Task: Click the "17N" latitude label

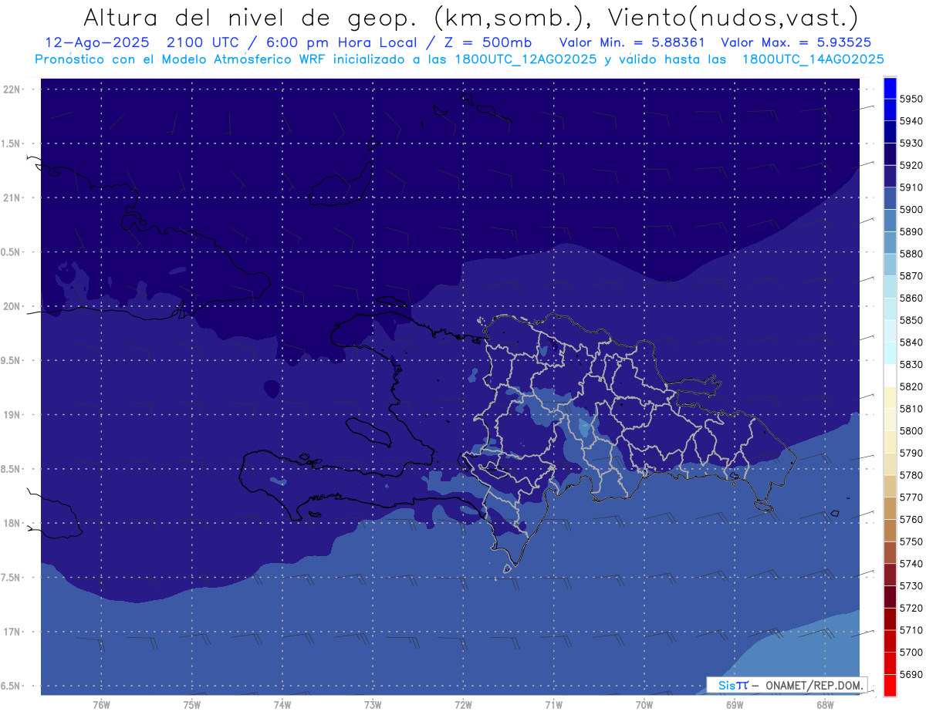Action: click(x=11, y=632)
